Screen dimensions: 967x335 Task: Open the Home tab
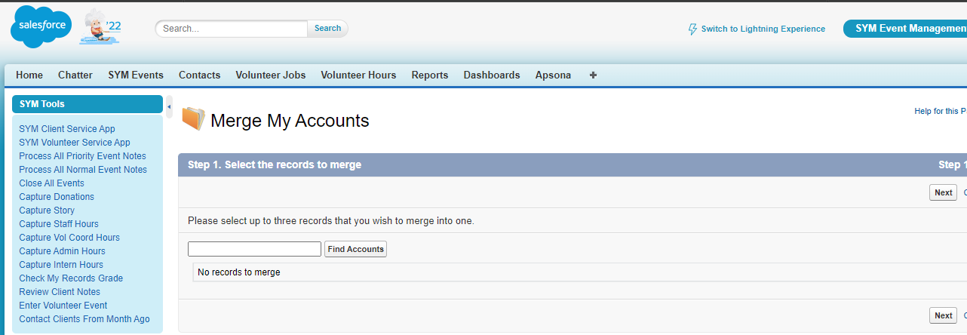(x=29, y=75)
